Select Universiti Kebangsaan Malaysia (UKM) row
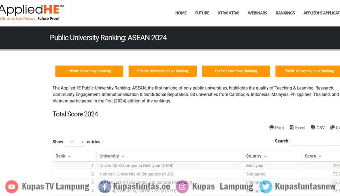 click(x=196, y=166)
